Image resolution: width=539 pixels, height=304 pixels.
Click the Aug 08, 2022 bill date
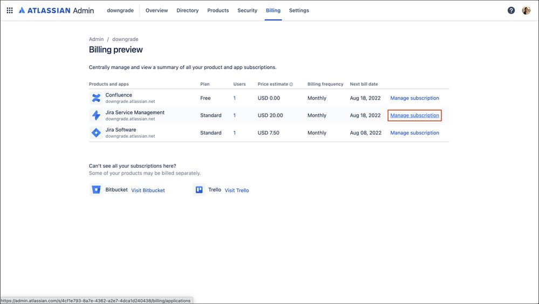[366, 133]
